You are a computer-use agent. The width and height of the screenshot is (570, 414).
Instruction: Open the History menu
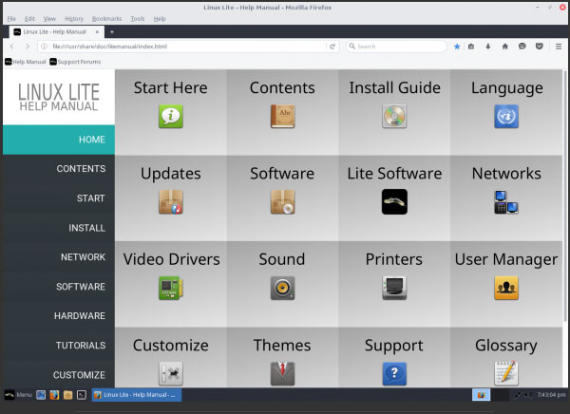74,19
